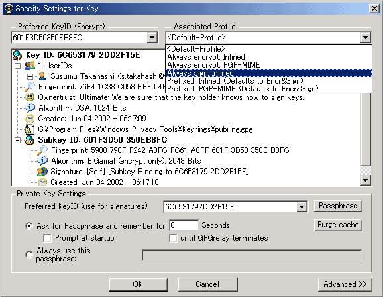Enable the Prompt at startup checkbox
The image size is (383, 297).
47,238
